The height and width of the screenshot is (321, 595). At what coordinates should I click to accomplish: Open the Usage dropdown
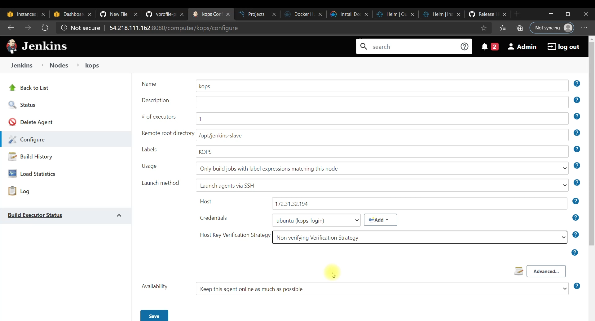[382, 168]
